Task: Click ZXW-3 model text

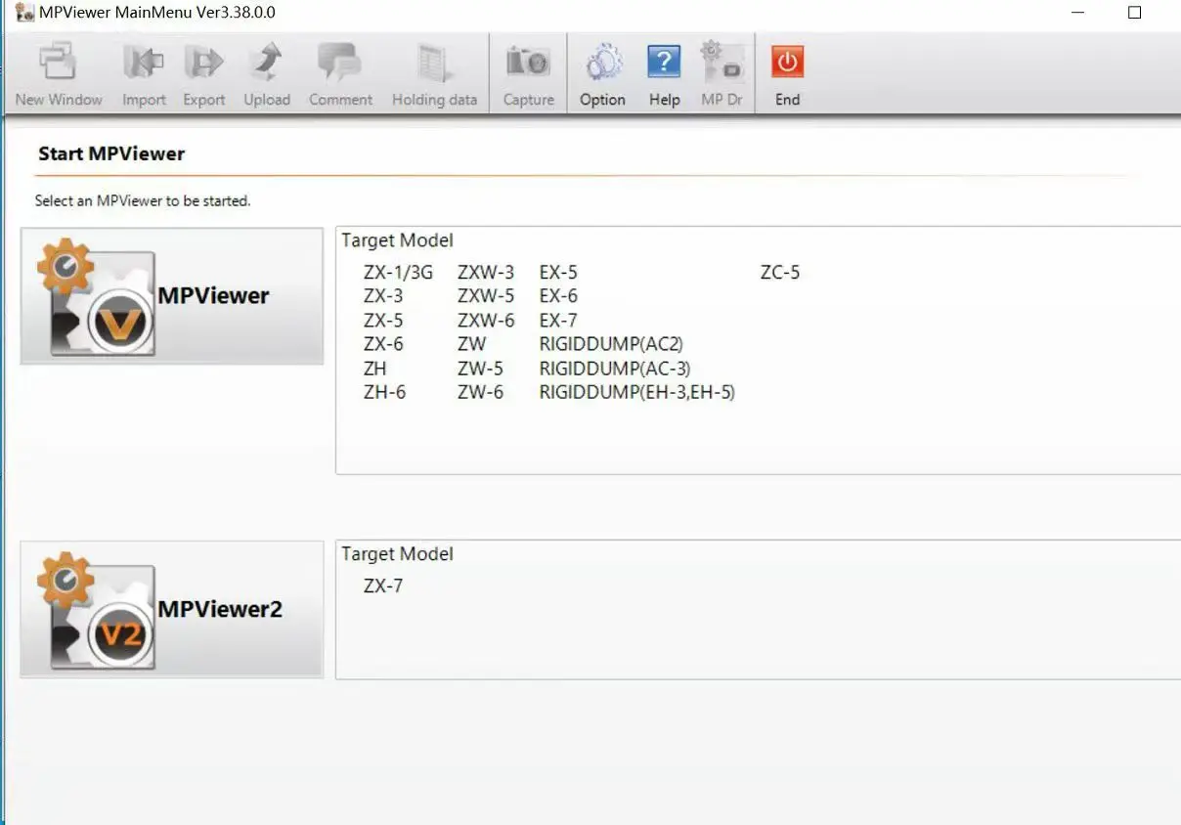Action: click(x=486, y=273)
